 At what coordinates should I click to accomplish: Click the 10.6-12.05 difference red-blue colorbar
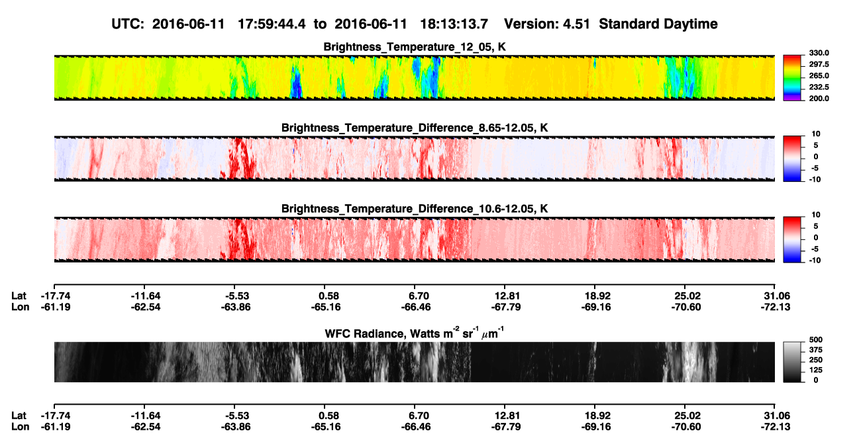coord(791,239)
